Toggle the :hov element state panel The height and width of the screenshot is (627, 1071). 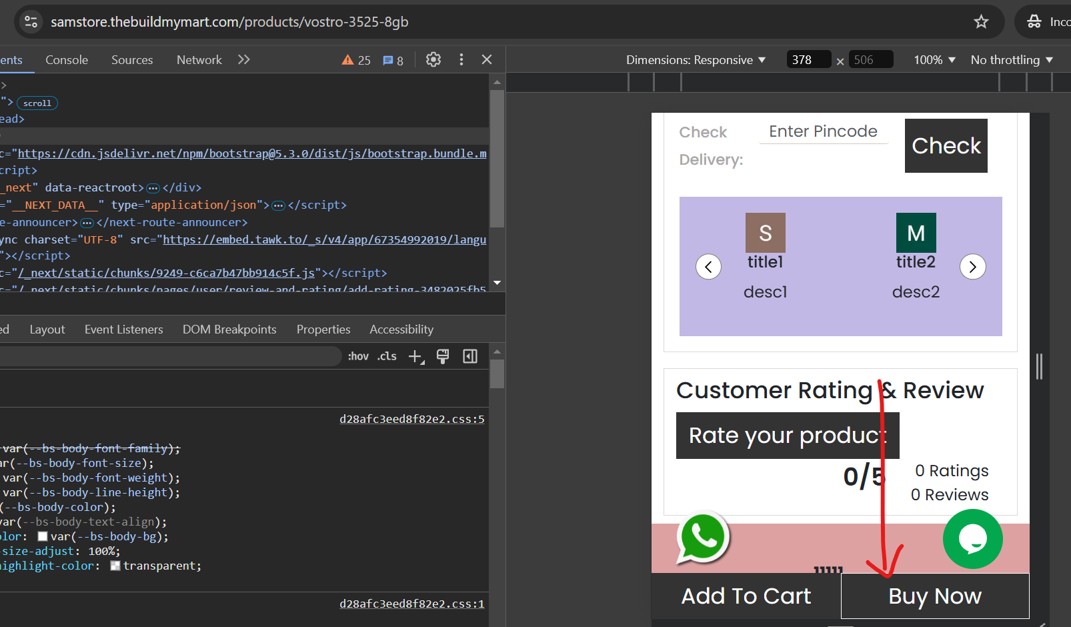click(358, 356)
